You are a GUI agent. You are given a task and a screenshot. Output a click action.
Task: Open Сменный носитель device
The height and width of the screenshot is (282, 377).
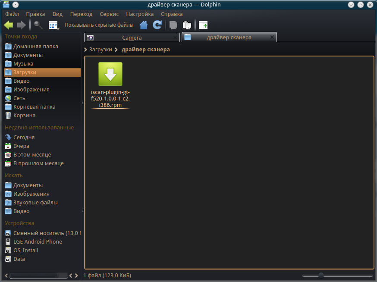(x=42, y=233)
